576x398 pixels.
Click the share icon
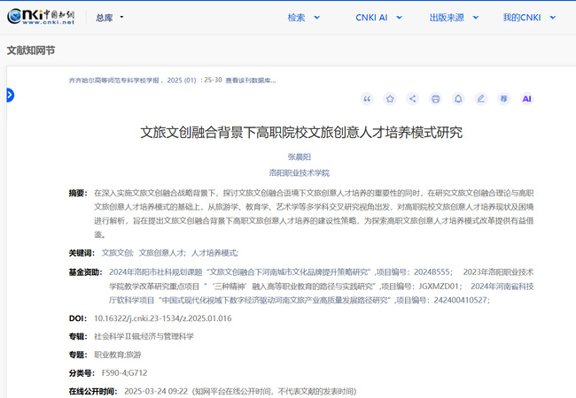coord(413,99)
